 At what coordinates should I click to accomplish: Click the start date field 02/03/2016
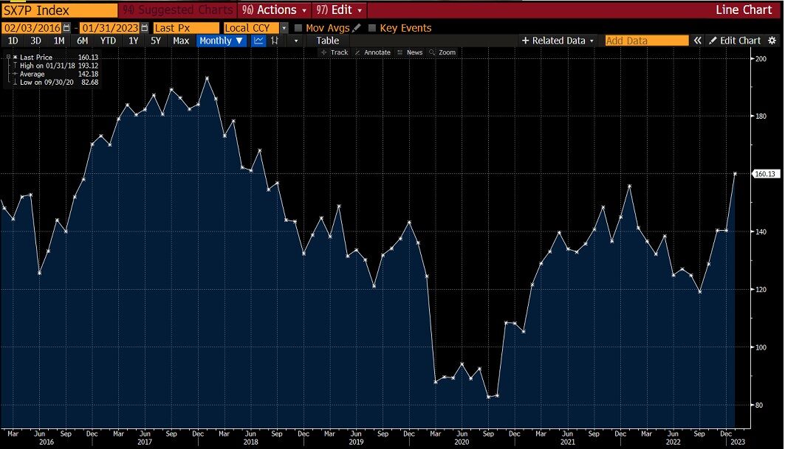pos(32,28)
